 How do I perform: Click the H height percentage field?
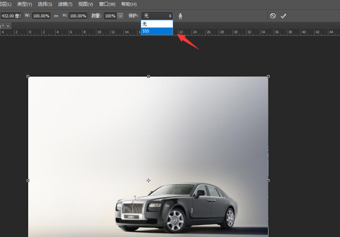point(78,16)
